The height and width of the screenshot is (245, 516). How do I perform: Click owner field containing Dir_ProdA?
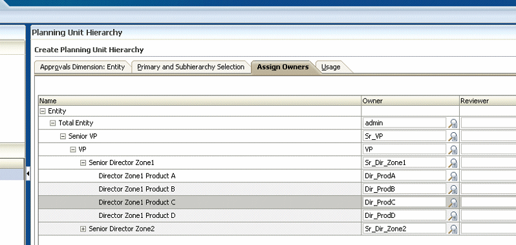[x=404, y=176]
